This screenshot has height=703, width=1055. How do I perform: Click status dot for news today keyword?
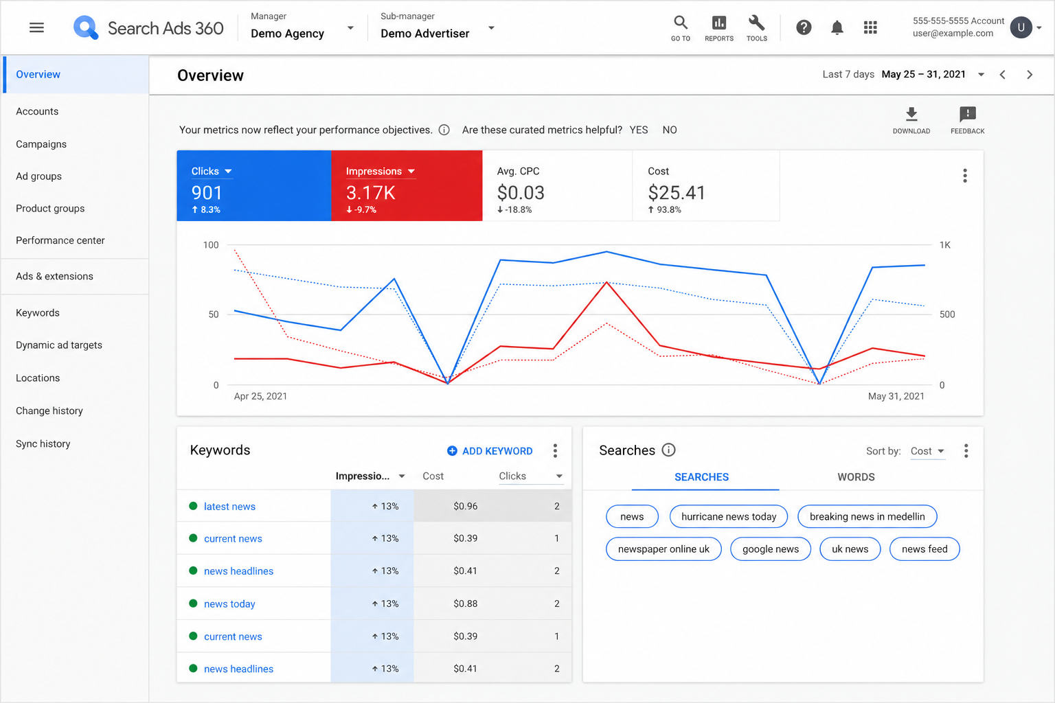point(193,603)
